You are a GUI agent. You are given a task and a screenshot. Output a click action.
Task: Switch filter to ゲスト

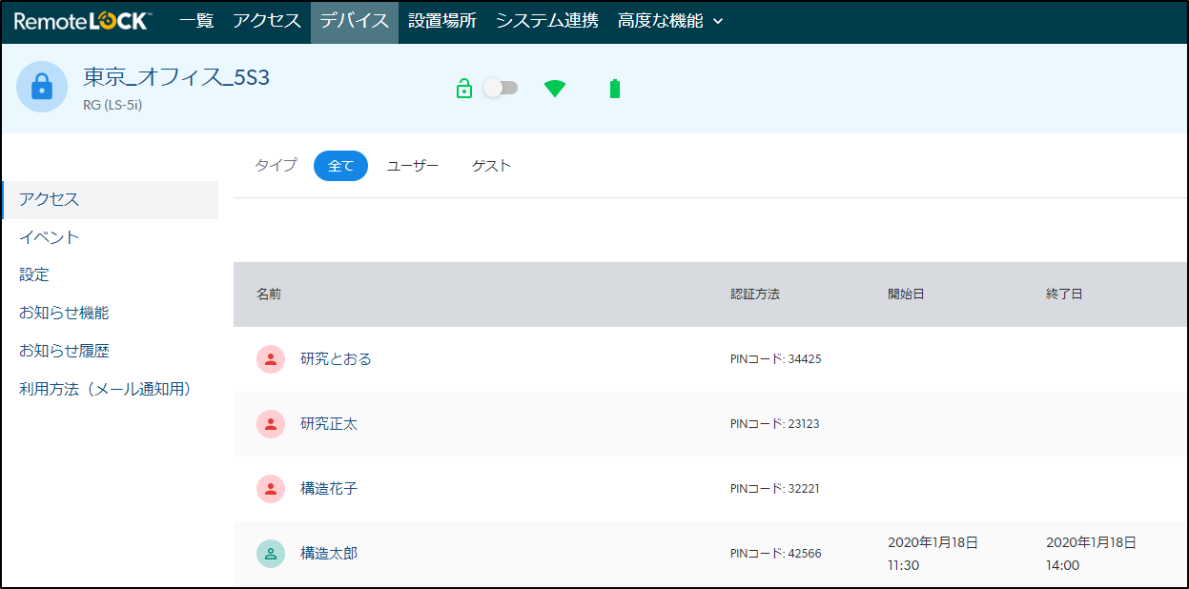coord(491,165)
